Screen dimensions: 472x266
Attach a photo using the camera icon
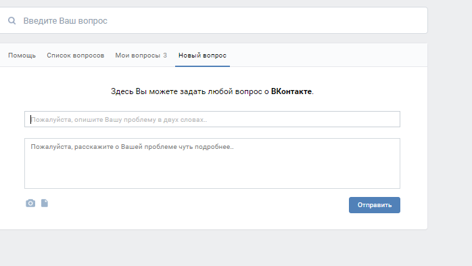pos(30,203)
